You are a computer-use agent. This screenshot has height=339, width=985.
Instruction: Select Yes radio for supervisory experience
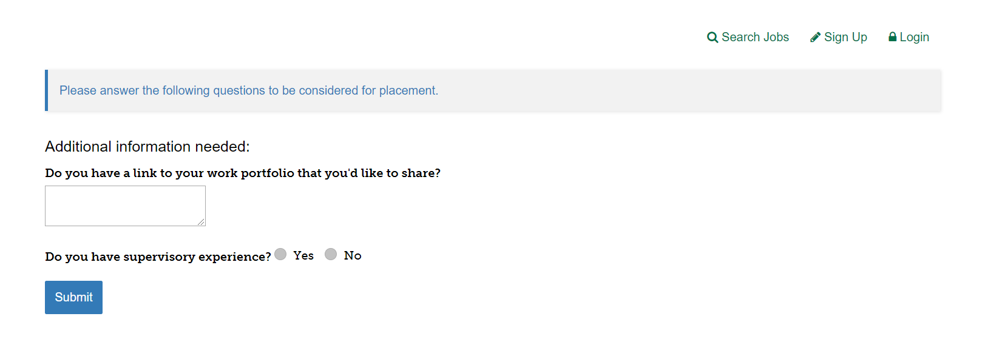pyautogui.click(x=280, y=254)
